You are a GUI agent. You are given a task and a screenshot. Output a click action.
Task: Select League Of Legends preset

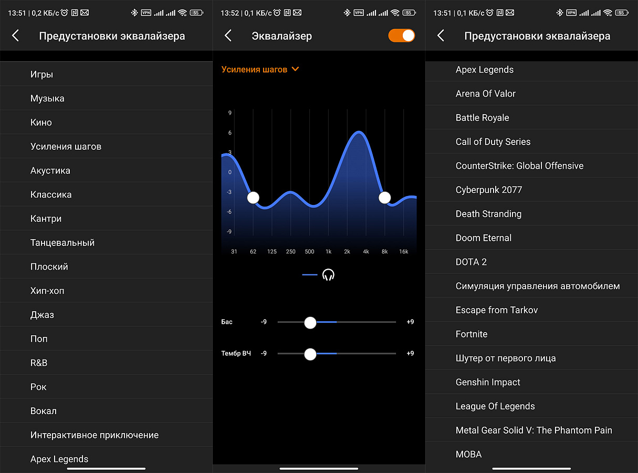point(531,406)
